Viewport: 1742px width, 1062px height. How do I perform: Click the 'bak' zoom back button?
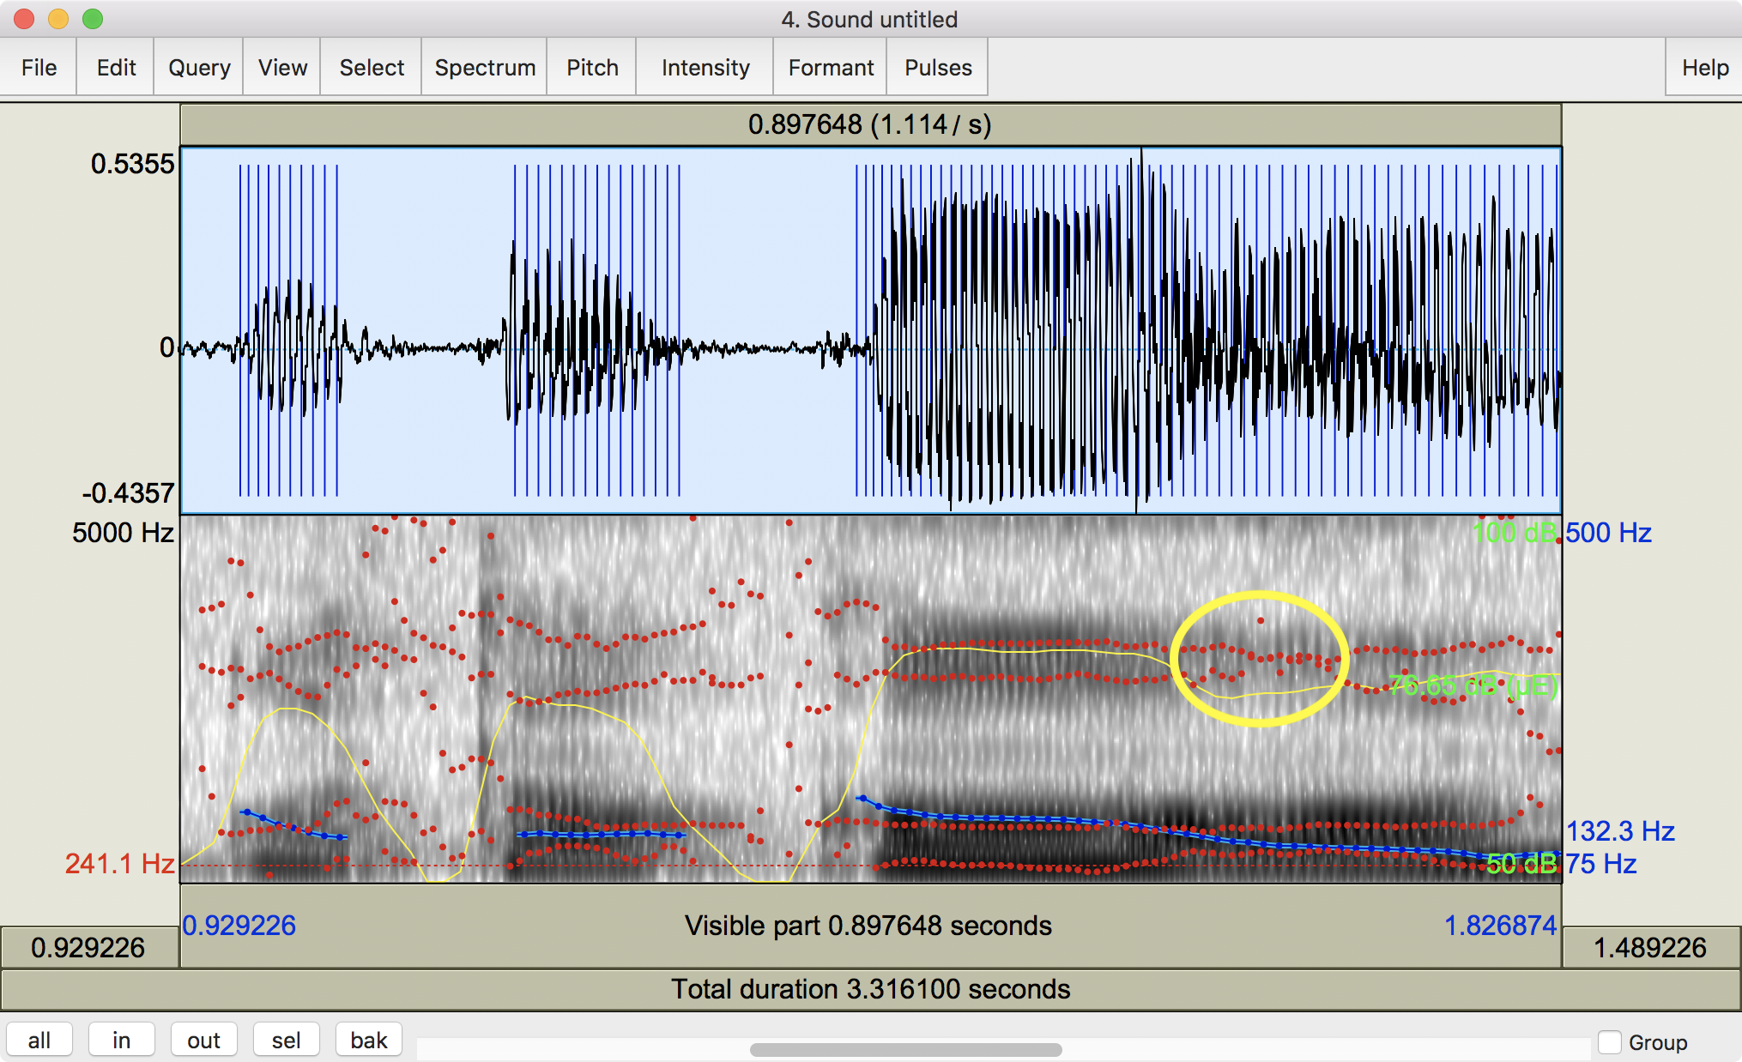369,1040
